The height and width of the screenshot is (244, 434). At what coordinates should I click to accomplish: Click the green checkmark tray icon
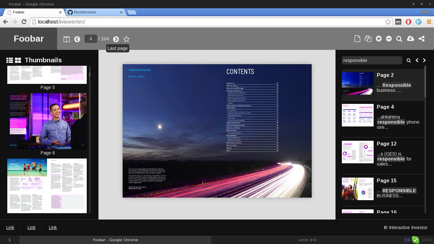[x=415, y=240]
